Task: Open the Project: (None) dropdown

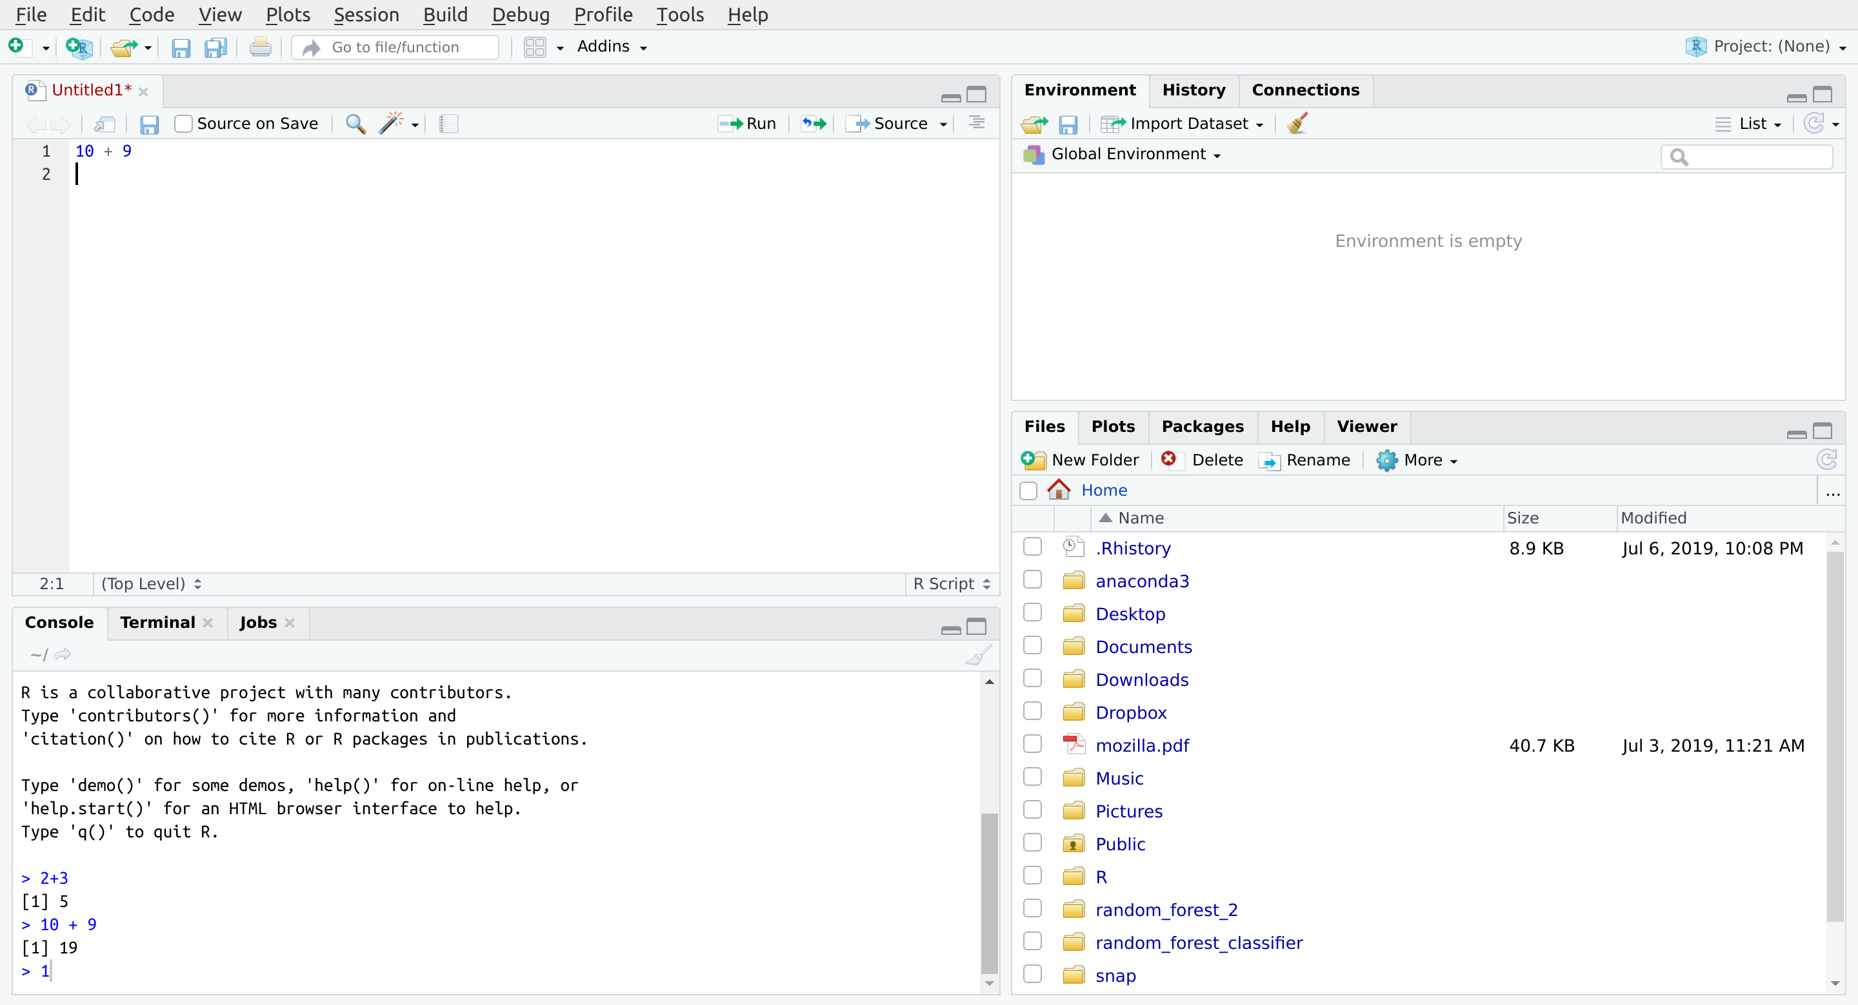Action: [1766, 47]
